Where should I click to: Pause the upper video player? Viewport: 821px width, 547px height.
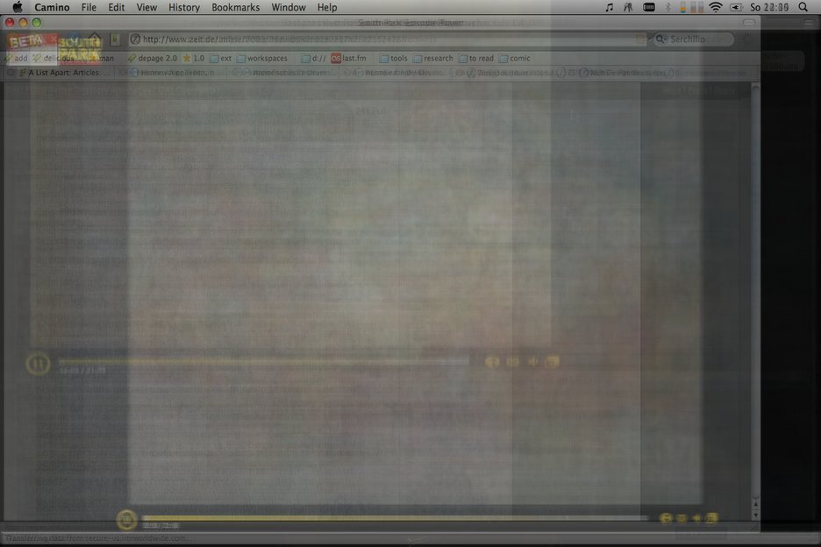click(x=39, y=363)
